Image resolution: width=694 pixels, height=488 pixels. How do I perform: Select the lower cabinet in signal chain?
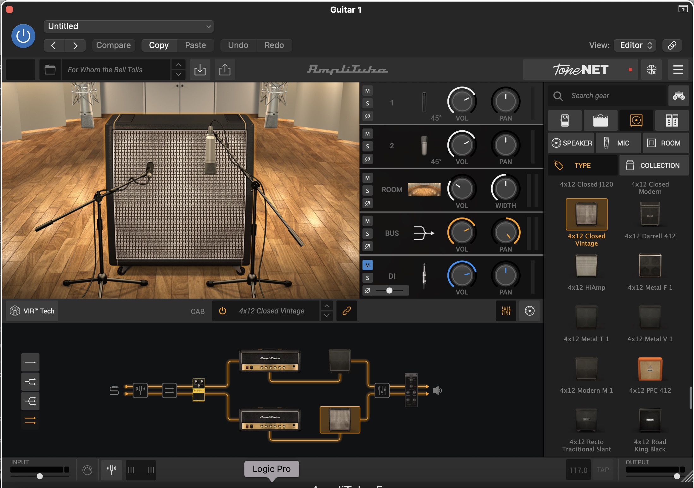coord(340,420)
